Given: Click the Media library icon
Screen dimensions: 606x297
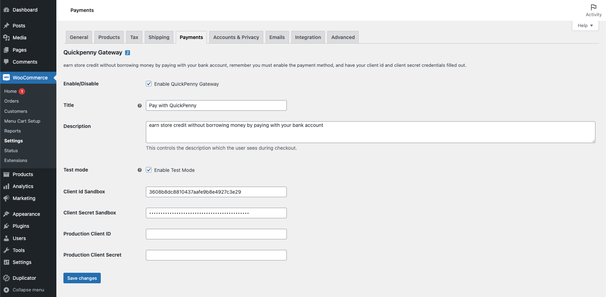Looking at the screenshot, I should pos(6,38).
